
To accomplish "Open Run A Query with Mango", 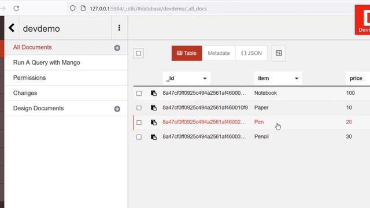I will click(x=46, y=62).
